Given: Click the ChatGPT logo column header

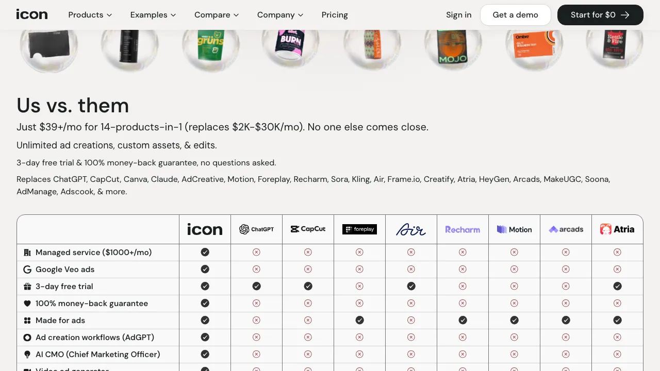Looking at the screenshot, I should click(256, 229).
